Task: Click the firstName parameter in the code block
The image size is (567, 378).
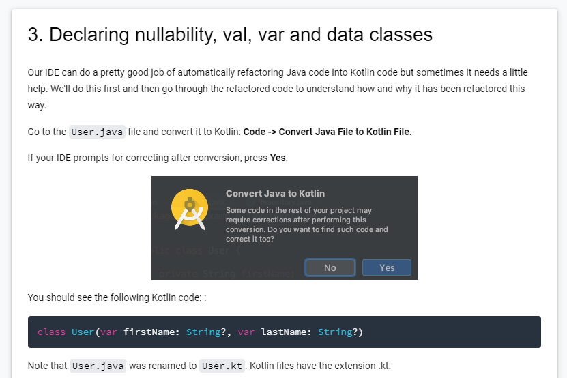Action: pos(149,332)
